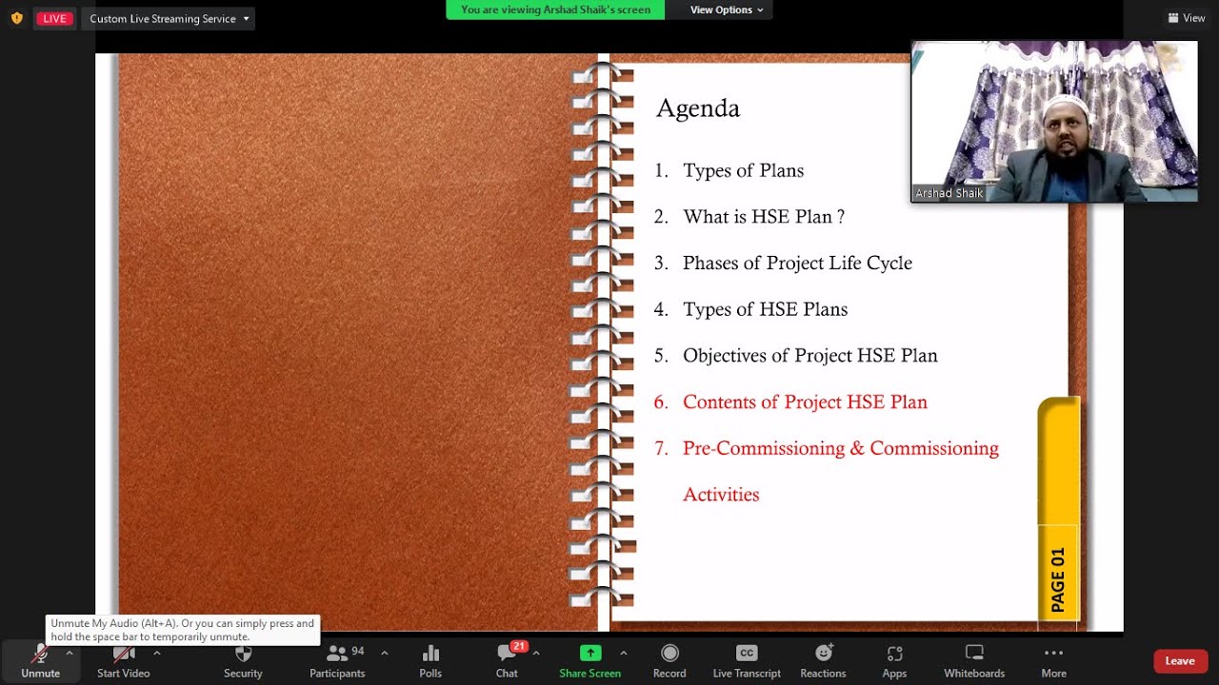The image size is (1219, 685).
Task: Click the red LIVE indicator
Action: tap(54, 18)
